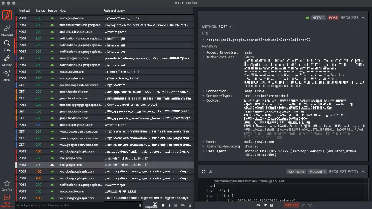This screenshot has width=372, height=209.
Task: Click the Path and query column header
Action: 114,11
